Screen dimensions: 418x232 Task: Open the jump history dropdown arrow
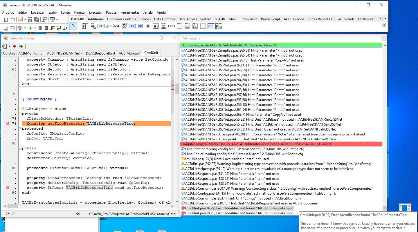pyautogui.click(x=9, y=46)
